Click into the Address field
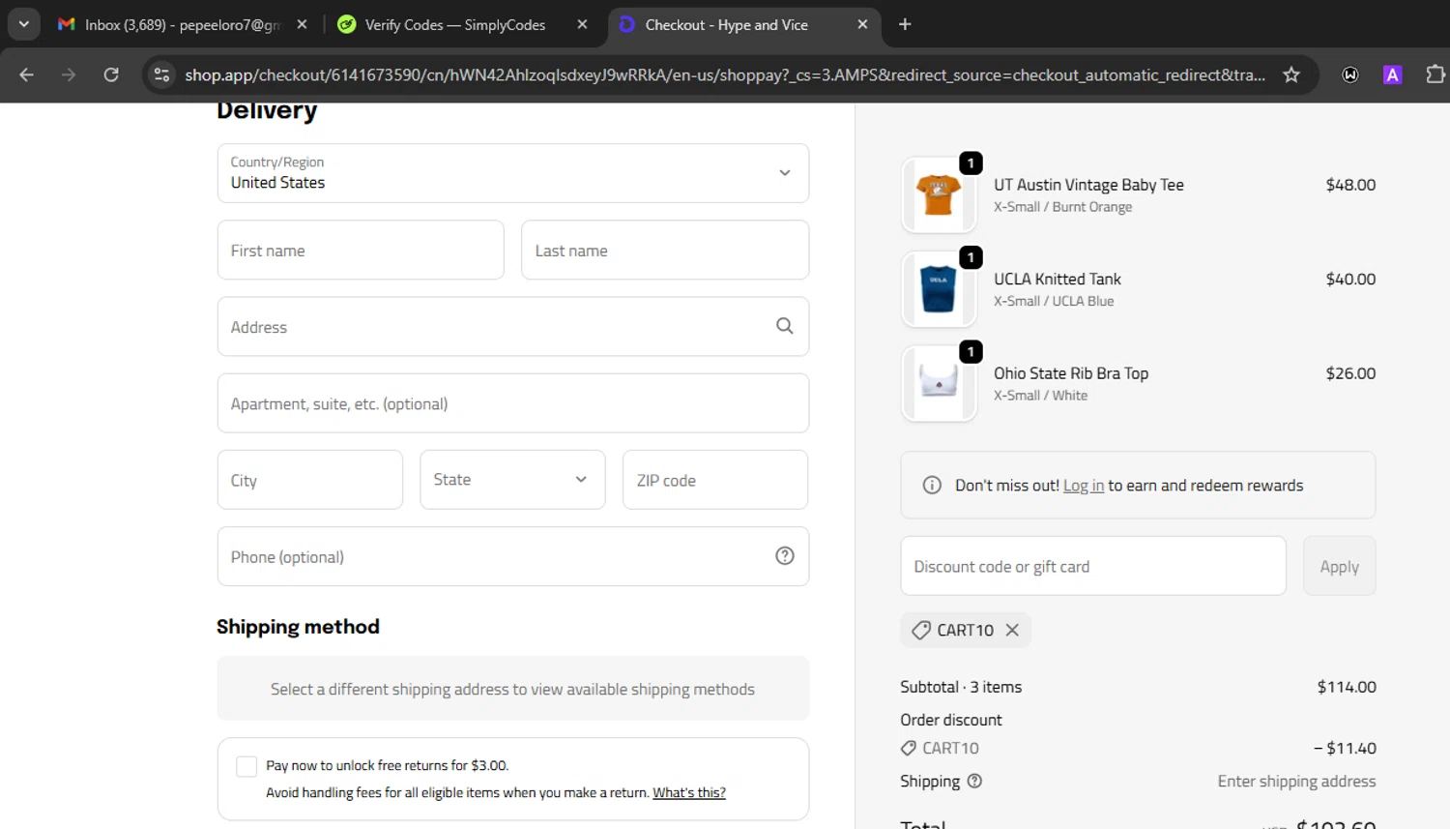 point(513,326)
